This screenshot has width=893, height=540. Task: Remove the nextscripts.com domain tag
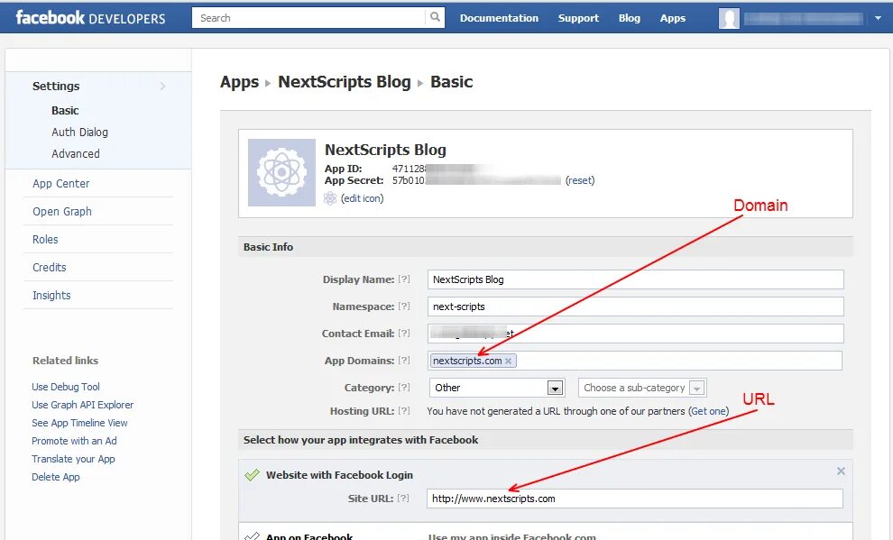[x=508, y=361]
